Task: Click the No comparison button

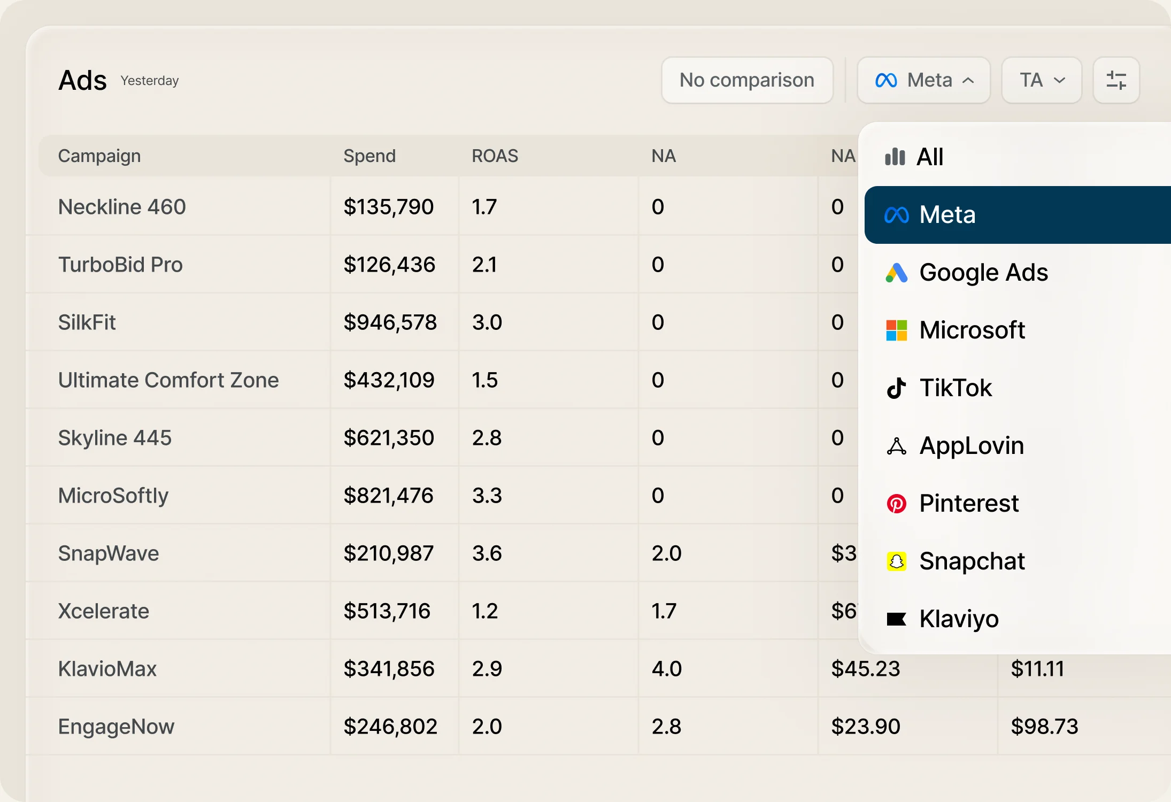Action: (x=747, y=80)
